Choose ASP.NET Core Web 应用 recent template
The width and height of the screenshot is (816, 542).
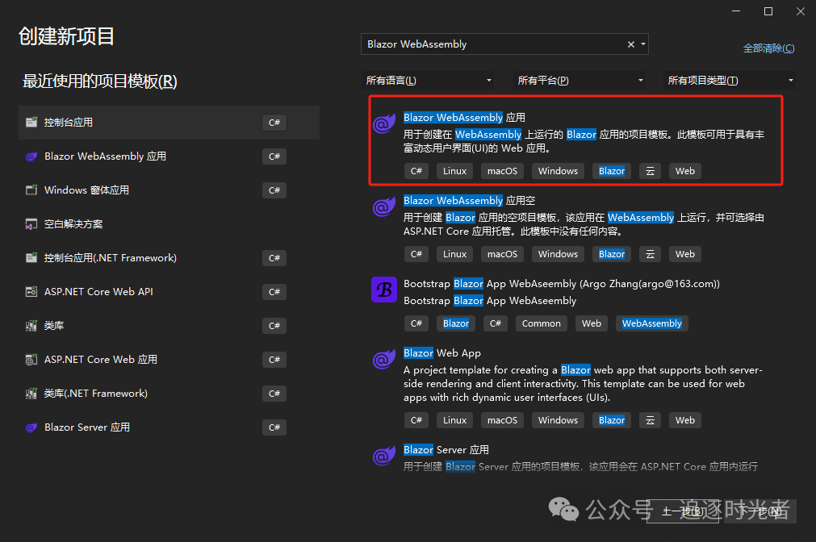[169, 360]
